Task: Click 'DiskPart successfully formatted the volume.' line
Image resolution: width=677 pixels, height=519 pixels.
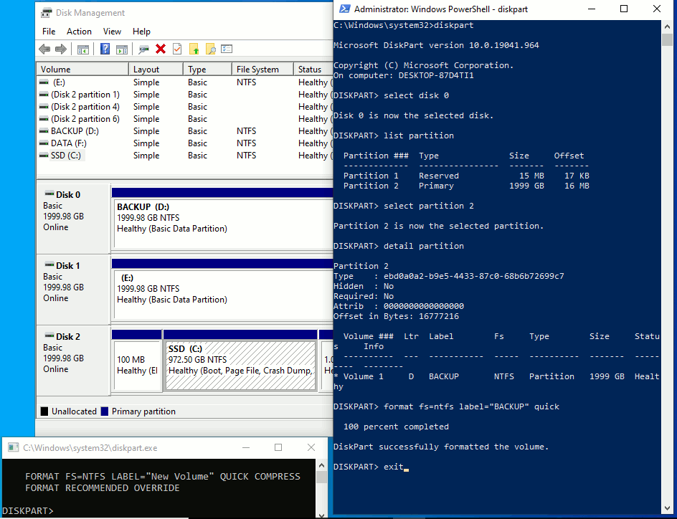Action: (x=441, y=447)
